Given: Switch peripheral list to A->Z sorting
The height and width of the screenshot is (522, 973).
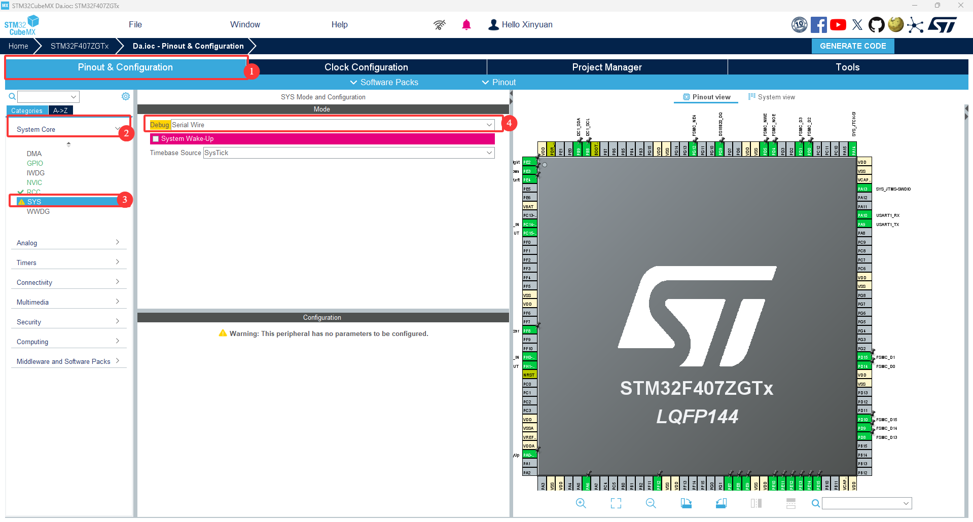Looking at the screenshot, I should coord(60,110).
